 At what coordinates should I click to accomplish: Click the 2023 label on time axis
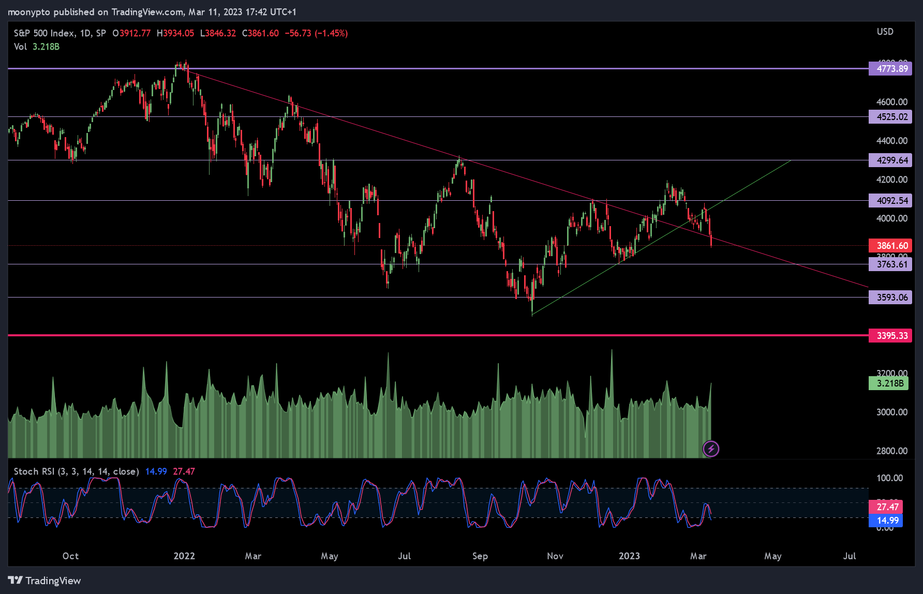tap(629, 556)
